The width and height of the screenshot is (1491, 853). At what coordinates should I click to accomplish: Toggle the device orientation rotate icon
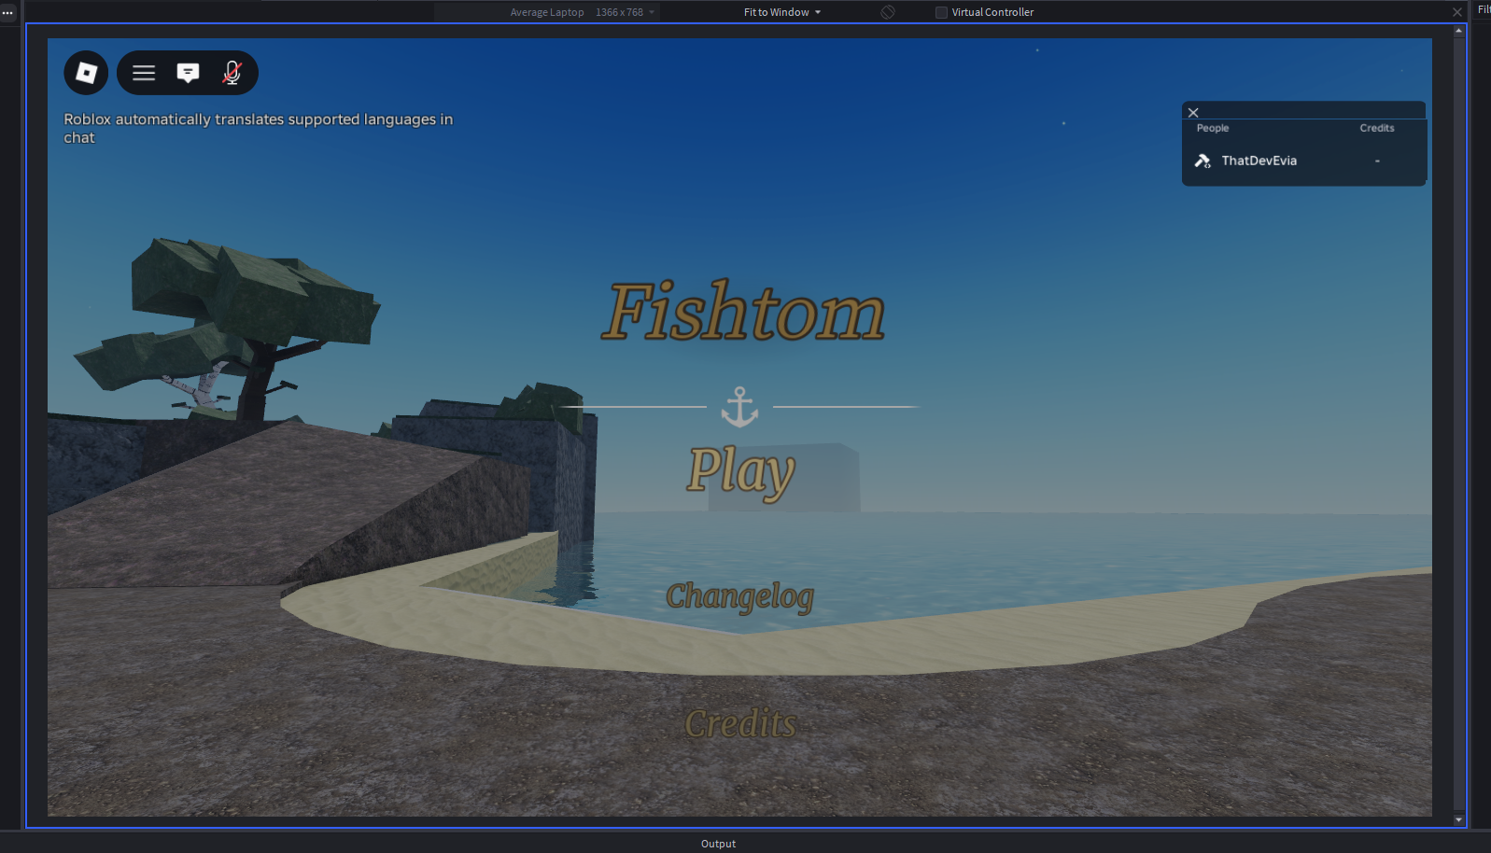coord(888,12)
